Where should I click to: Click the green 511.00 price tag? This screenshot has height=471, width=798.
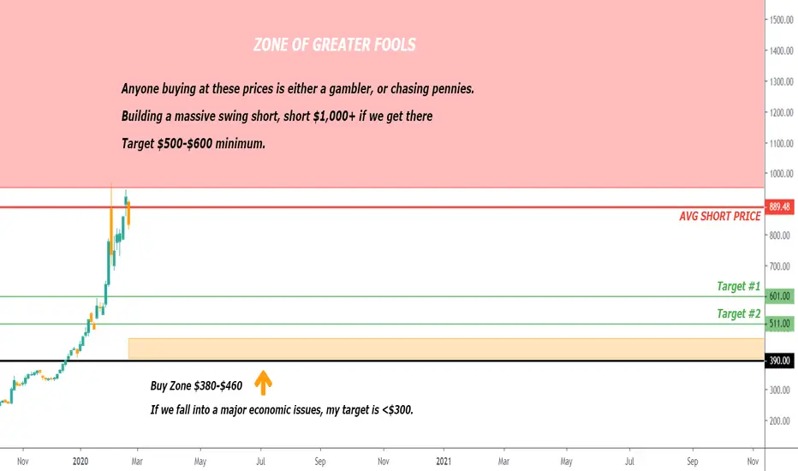click(779, 324)
